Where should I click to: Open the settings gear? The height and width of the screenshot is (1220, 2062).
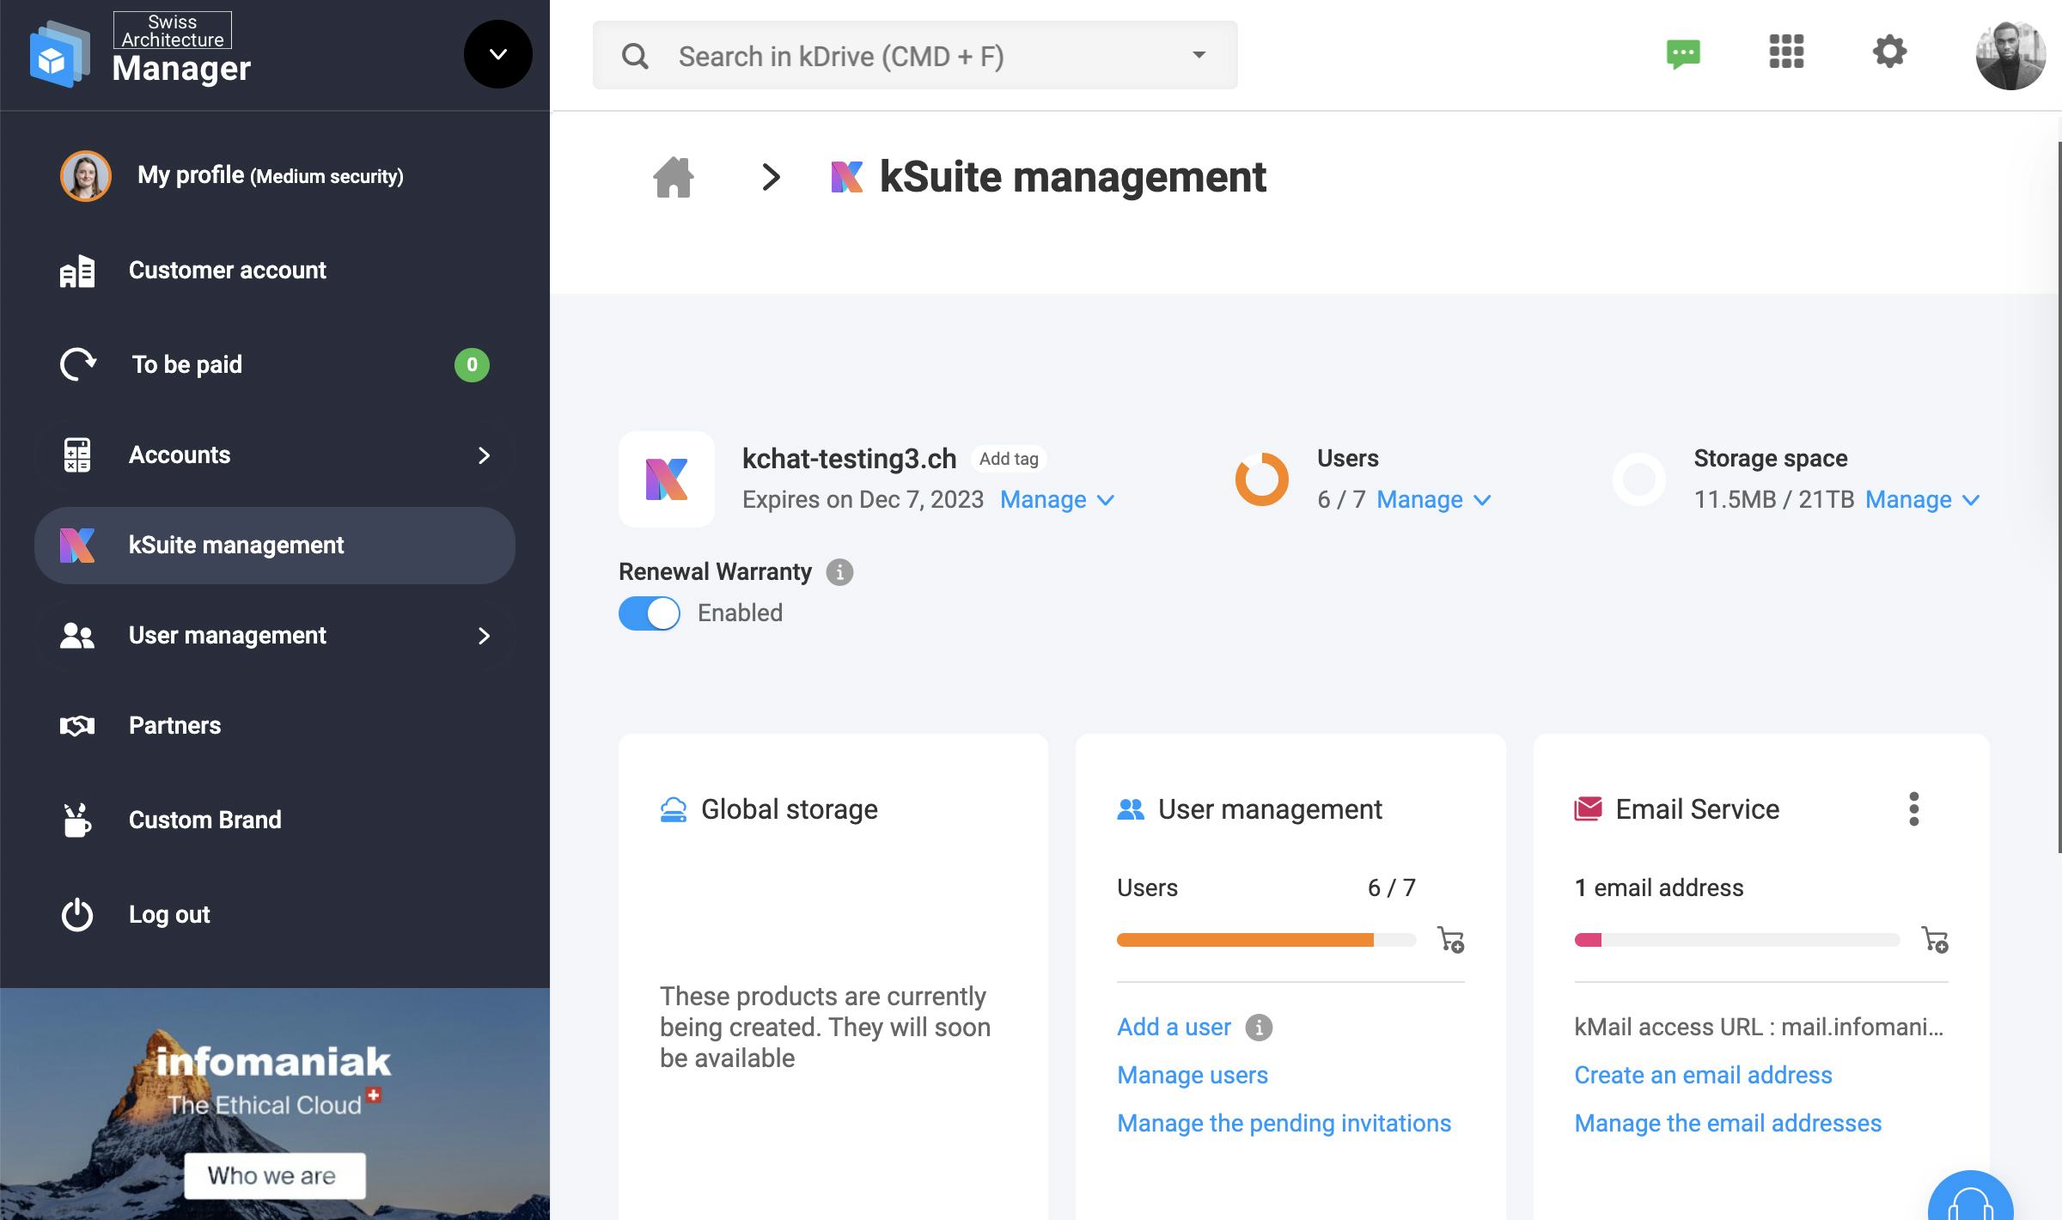coord(1889,52)
